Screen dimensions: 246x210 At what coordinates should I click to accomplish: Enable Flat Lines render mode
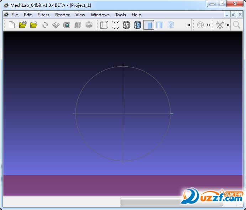pyautogui.click(x=137, y=25)
